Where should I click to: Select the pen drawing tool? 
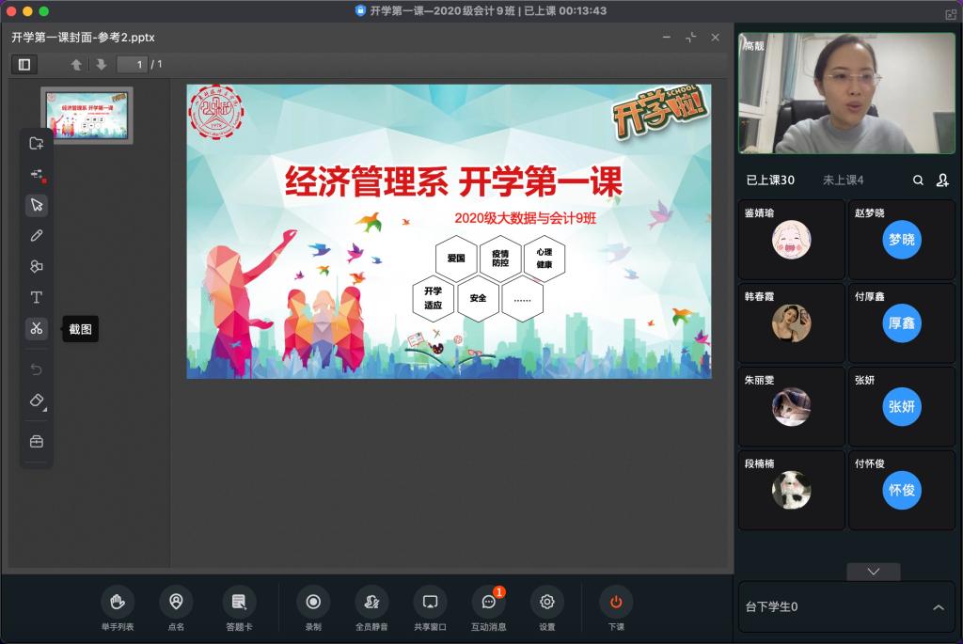tap(37, 235)
